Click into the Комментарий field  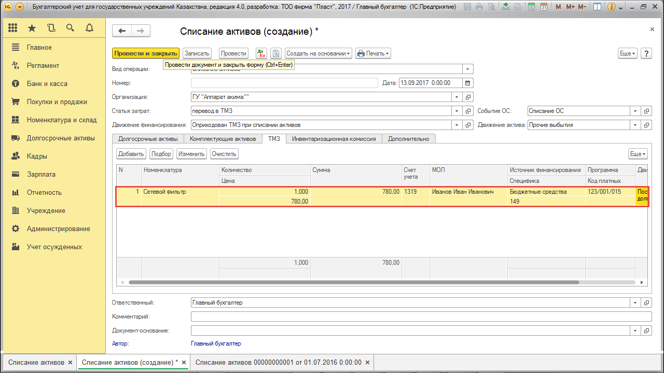(421, 317)
